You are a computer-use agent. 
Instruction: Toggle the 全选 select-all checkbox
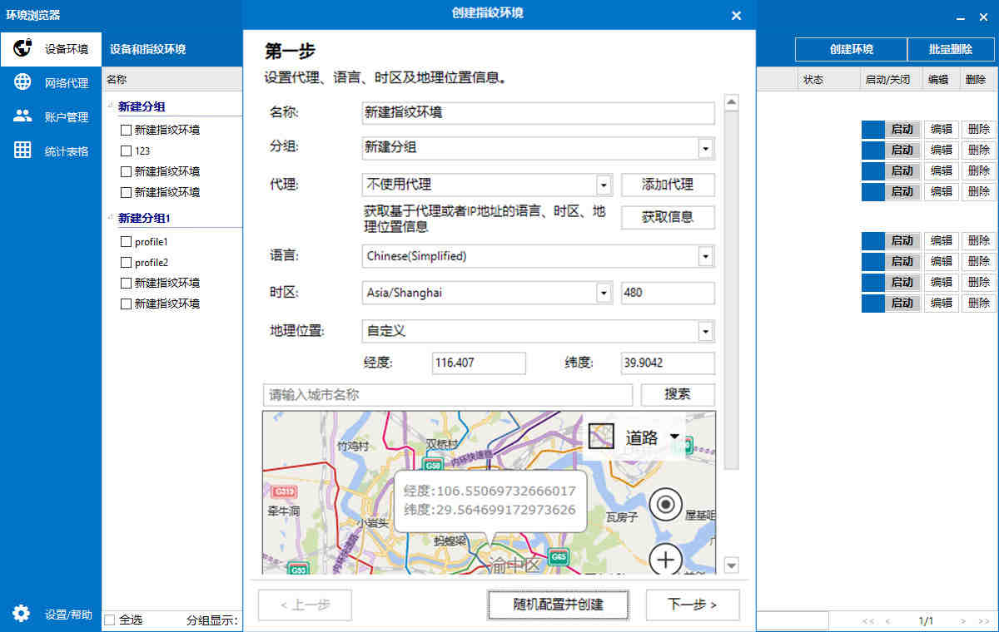[110, 620]
